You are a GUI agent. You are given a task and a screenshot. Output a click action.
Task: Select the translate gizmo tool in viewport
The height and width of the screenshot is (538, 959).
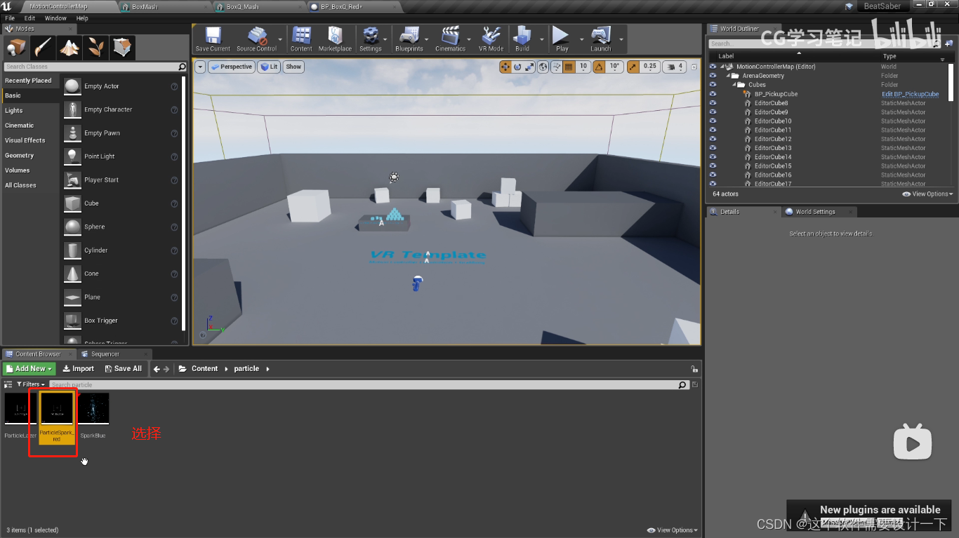tap(505, 67)
